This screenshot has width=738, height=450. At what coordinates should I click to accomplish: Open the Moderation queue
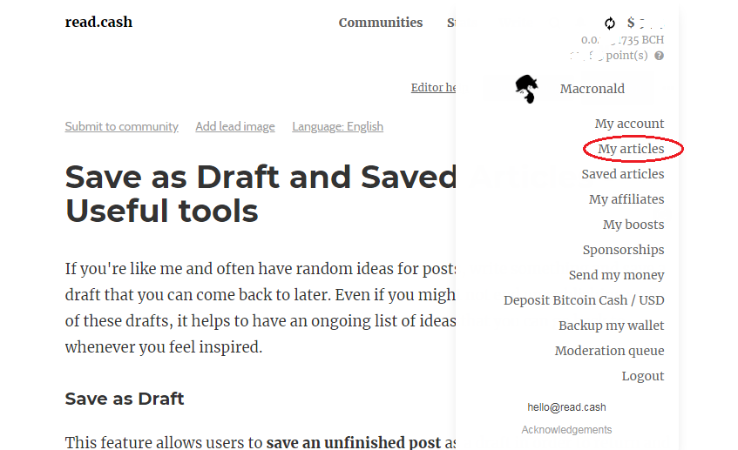[x=609, y=351]
